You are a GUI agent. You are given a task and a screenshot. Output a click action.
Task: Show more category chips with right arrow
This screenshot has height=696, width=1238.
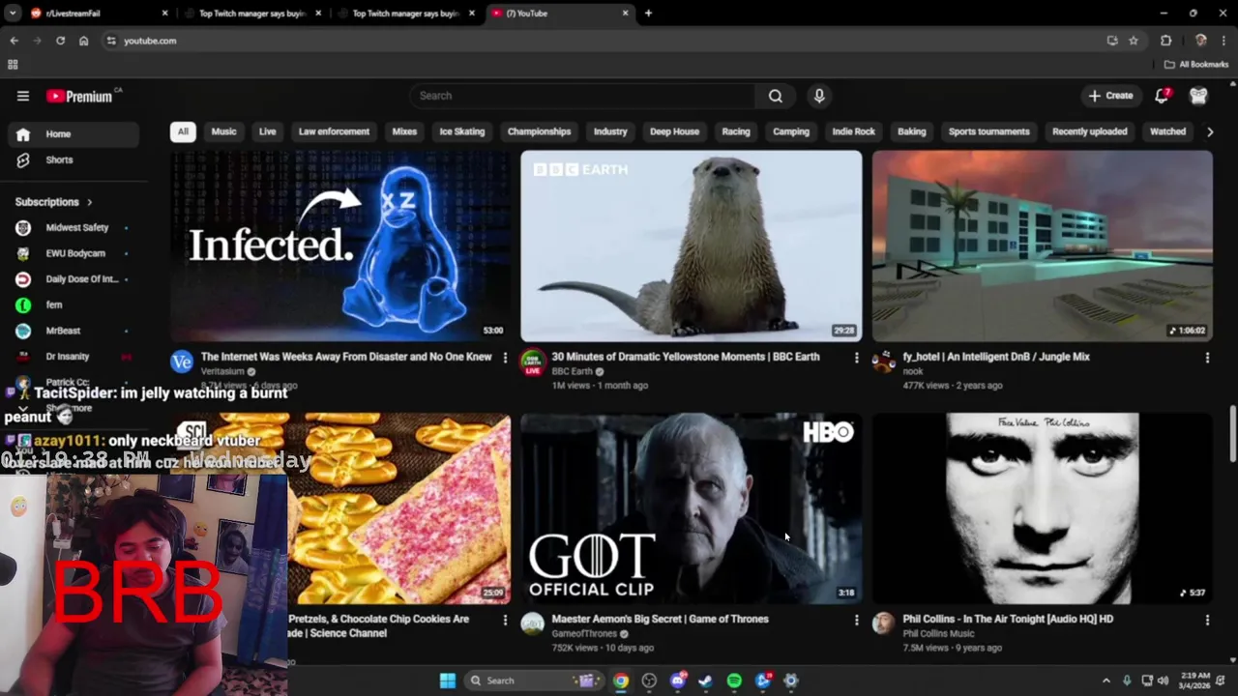click(1209, 131)
